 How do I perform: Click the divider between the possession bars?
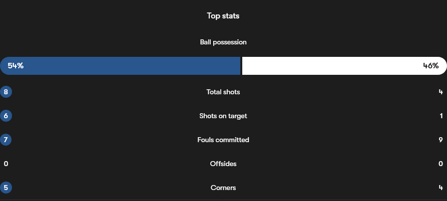pos(241,66)
